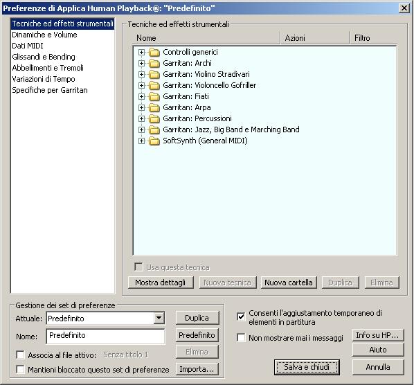Click the Nome text field
Viewport: 414px width, 385px height.
[106, 336]
